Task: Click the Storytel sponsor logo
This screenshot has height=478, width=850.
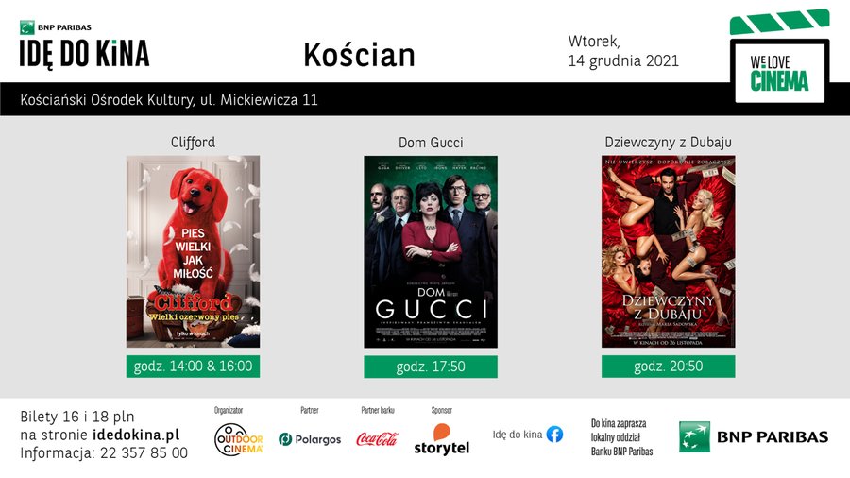Action: (x=441, y=439)
